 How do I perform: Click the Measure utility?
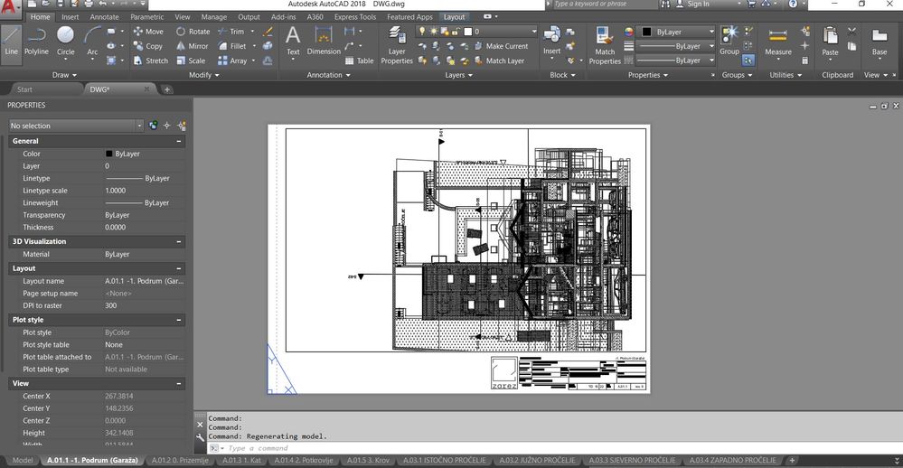click(778, 41)
